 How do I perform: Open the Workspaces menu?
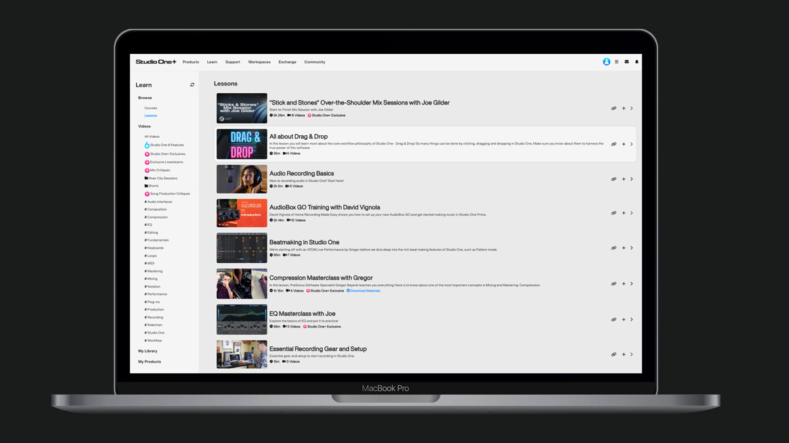point(259,62)
